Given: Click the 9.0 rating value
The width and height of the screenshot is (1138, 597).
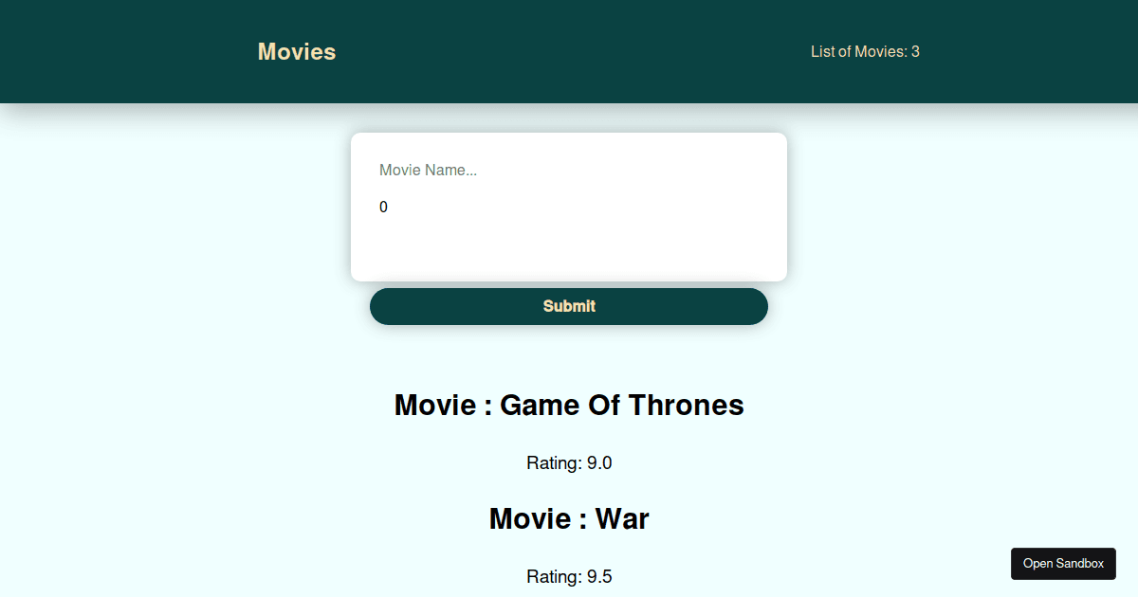Looking at the screenshot, I should coord(599,463).
